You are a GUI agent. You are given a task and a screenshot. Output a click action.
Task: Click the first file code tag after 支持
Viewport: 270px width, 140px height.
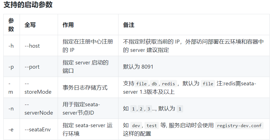pos(141,84)
